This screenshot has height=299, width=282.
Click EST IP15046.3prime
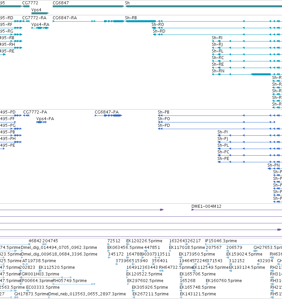pyautogui.click(x=221, y=241)
